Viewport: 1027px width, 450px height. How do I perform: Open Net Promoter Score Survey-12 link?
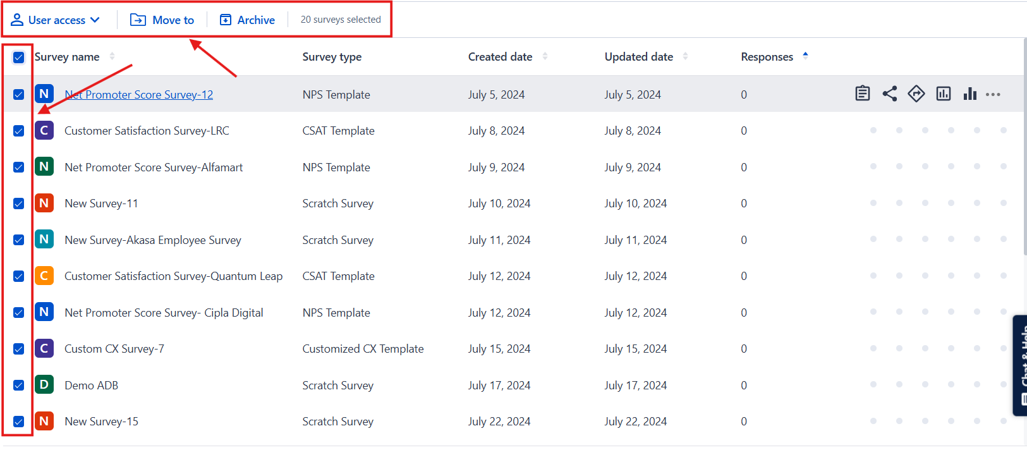pyautogui.click(x=138, y=94)
